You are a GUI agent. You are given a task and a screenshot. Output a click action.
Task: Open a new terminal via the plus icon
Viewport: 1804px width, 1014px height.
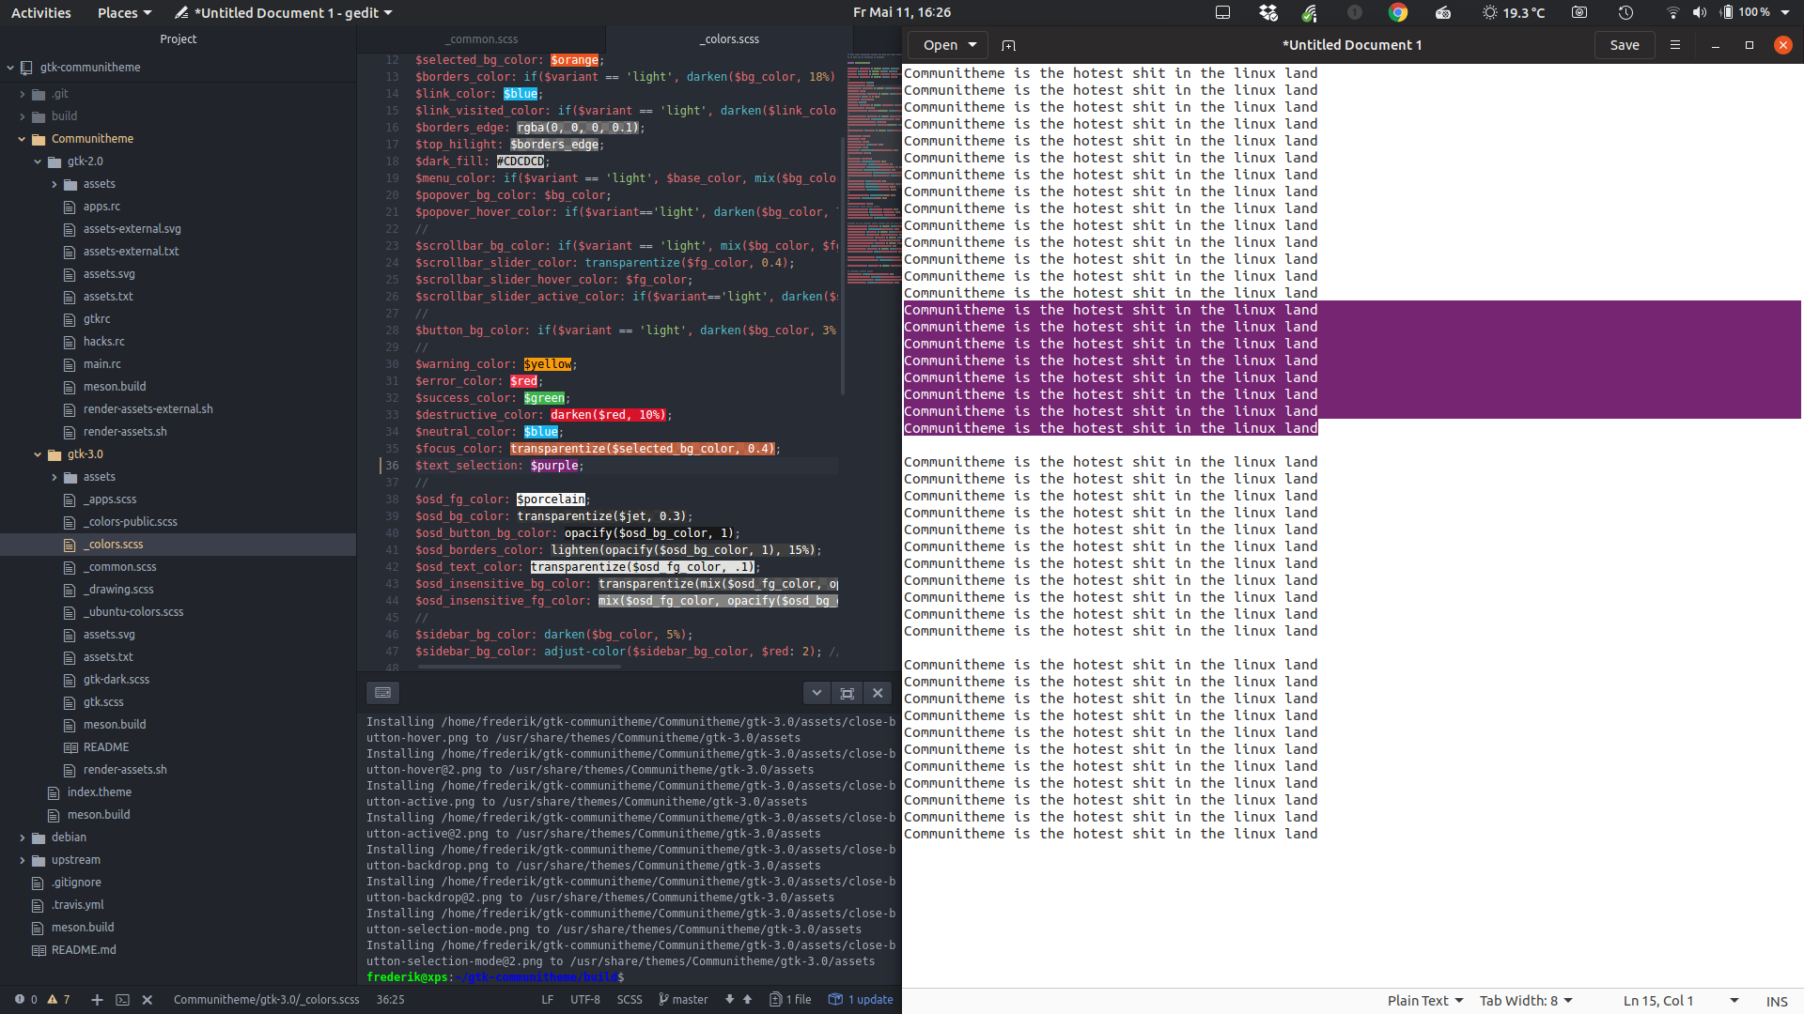pos(96,1000)
